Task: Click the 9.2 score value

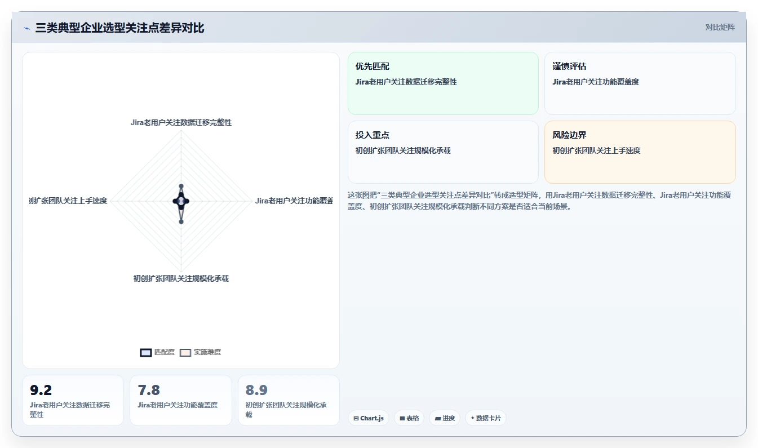Action: click(x=41, y=390)
